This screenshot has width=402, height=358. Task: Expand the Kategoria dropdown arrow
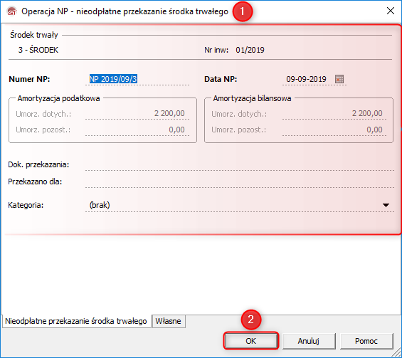pos(386,205)
